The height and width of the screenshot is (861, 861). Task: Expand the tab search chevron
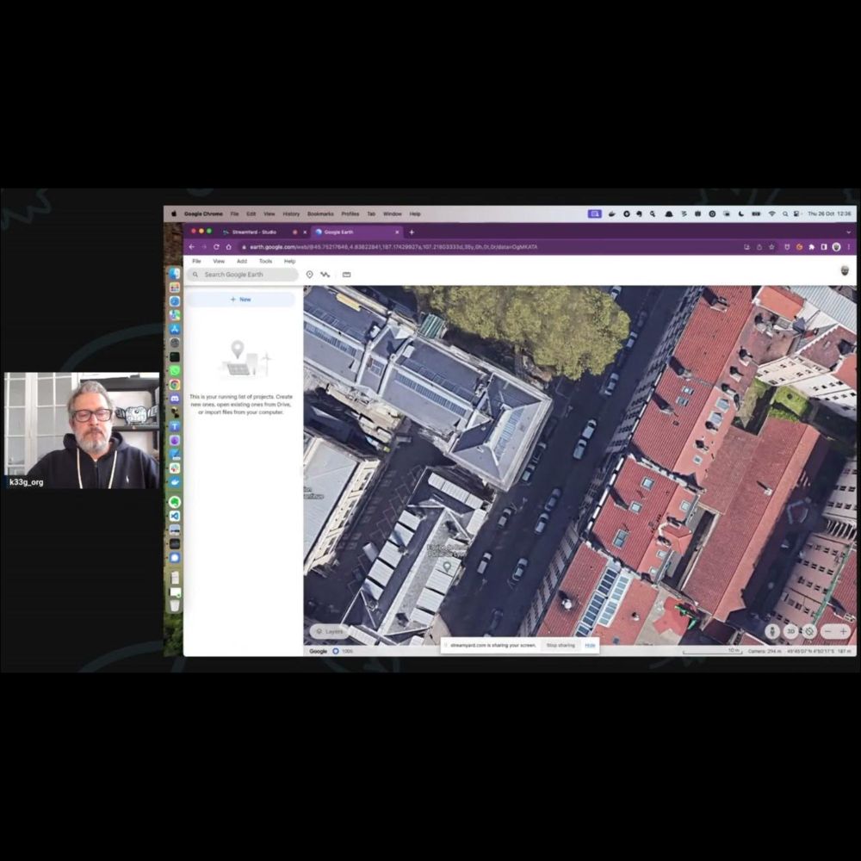(848, 232)
